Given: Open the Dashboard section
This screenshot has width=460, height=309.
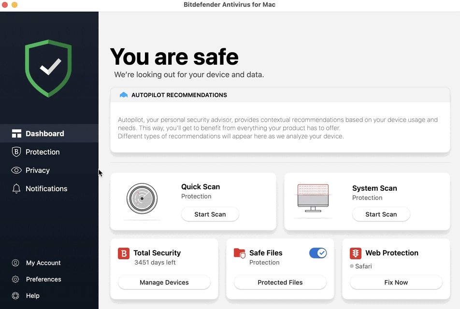Looking at the screenshot, I should (49, 133).
